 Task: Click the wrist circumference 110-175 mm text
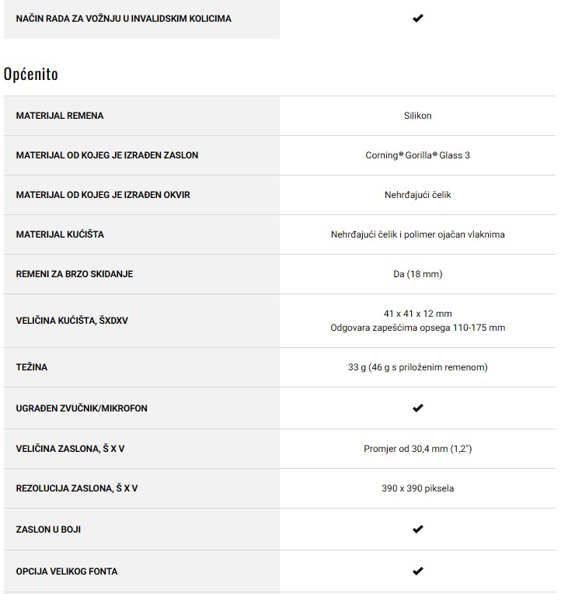click(x=417, y=328)
